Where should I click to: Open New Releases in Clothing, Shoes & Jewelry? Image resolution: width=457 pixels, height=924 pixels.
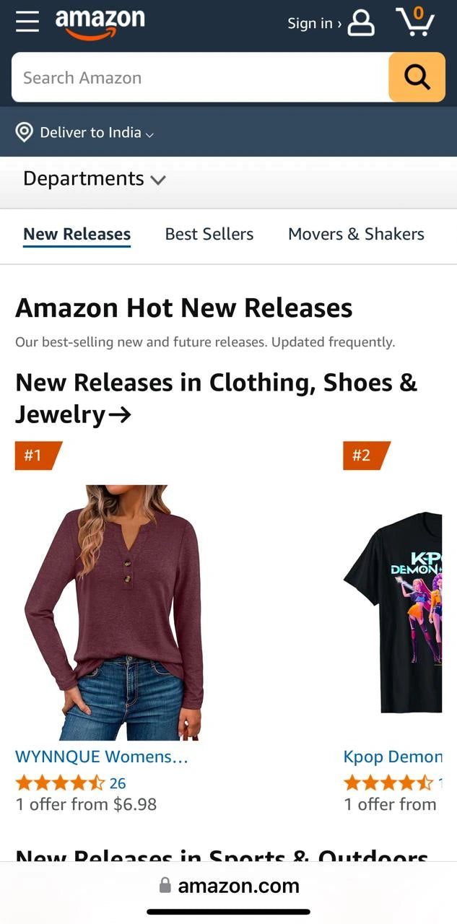click(217, 398)
